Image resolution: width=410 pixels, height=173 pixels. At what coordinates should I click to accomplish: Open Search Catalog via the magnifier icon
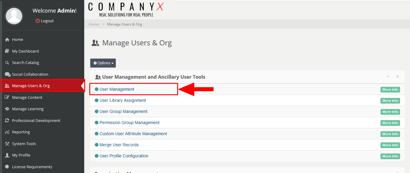(7, 62)
